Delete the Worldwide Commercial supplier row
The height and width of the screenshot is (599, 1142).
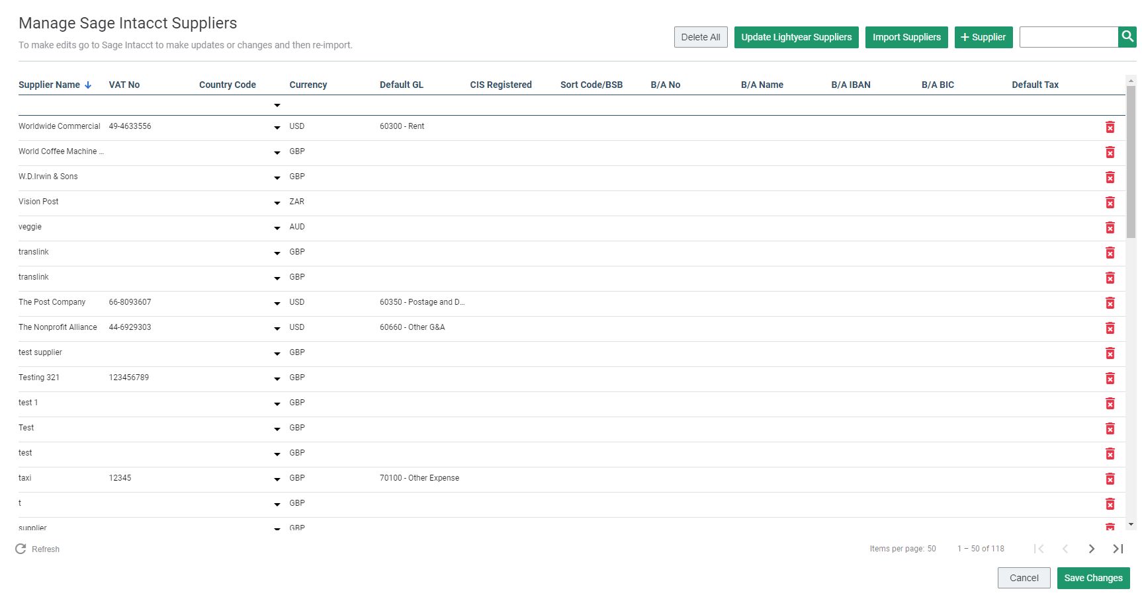(1110, 127)
